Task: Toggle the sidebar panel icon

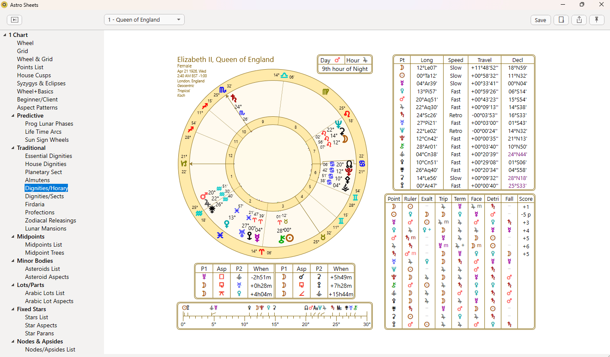Action: point(14,20)
